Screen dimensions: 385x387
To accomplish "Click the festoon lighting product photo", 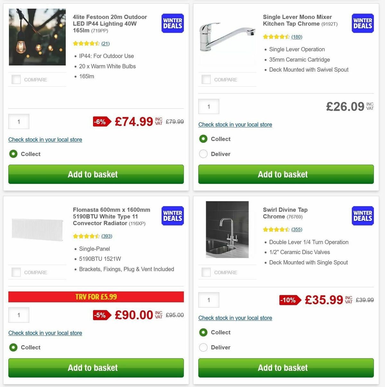I will tap(37, 37).
